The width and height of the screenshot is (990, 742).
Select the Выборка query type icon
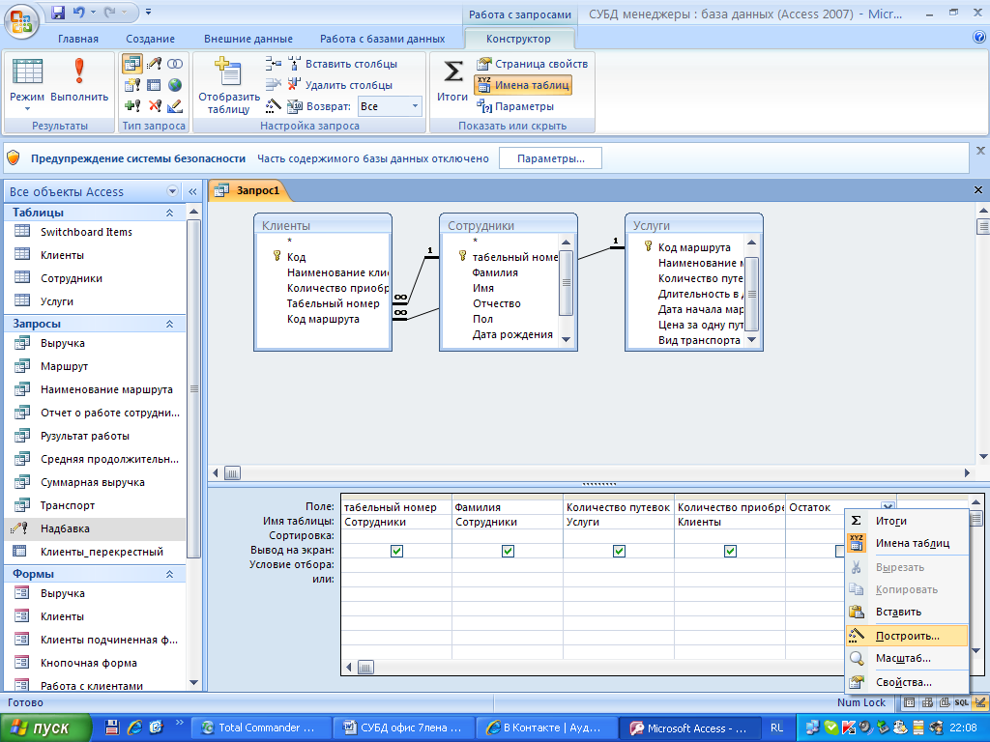click(132, 64)
